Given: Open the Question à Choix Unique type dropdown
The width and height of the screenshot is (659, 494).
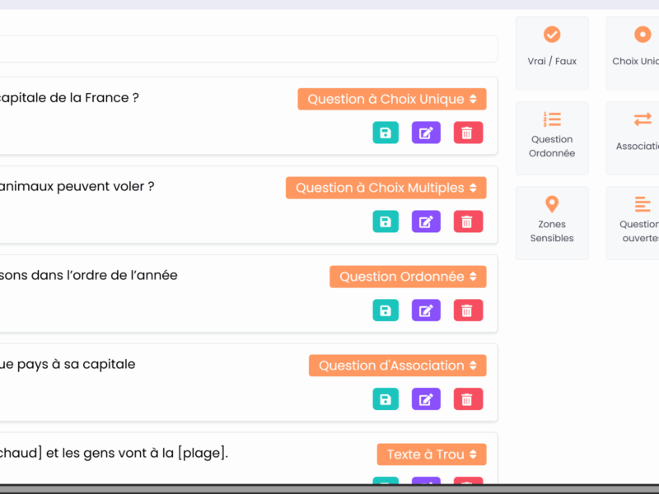Looking at the screenshot, I should point(391,98).
